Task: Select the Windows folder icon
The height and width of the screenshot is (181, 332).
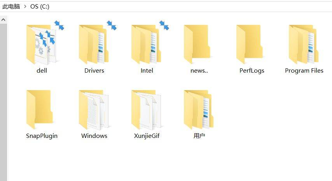Action: (x=94, y=110)
